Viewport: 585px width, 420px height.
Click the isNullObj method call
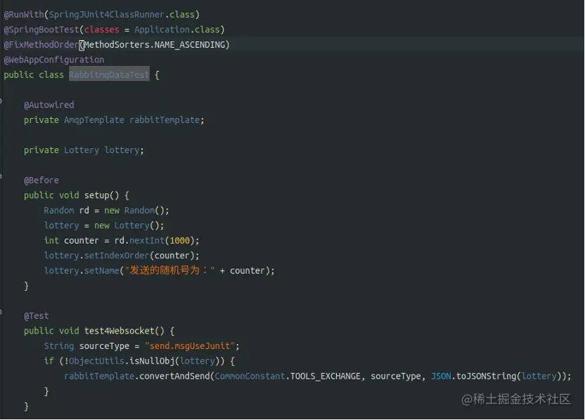[152, 361]
